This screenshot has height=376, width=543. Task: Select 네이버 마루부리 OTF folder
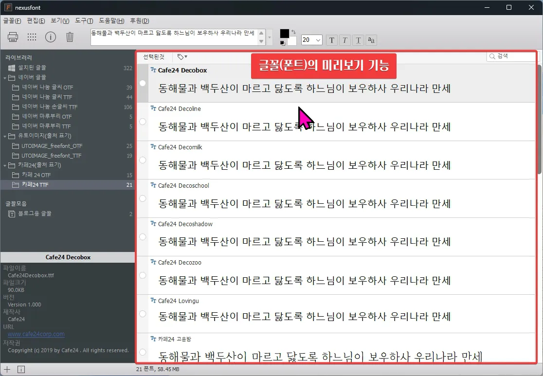(x=68, y=116)
